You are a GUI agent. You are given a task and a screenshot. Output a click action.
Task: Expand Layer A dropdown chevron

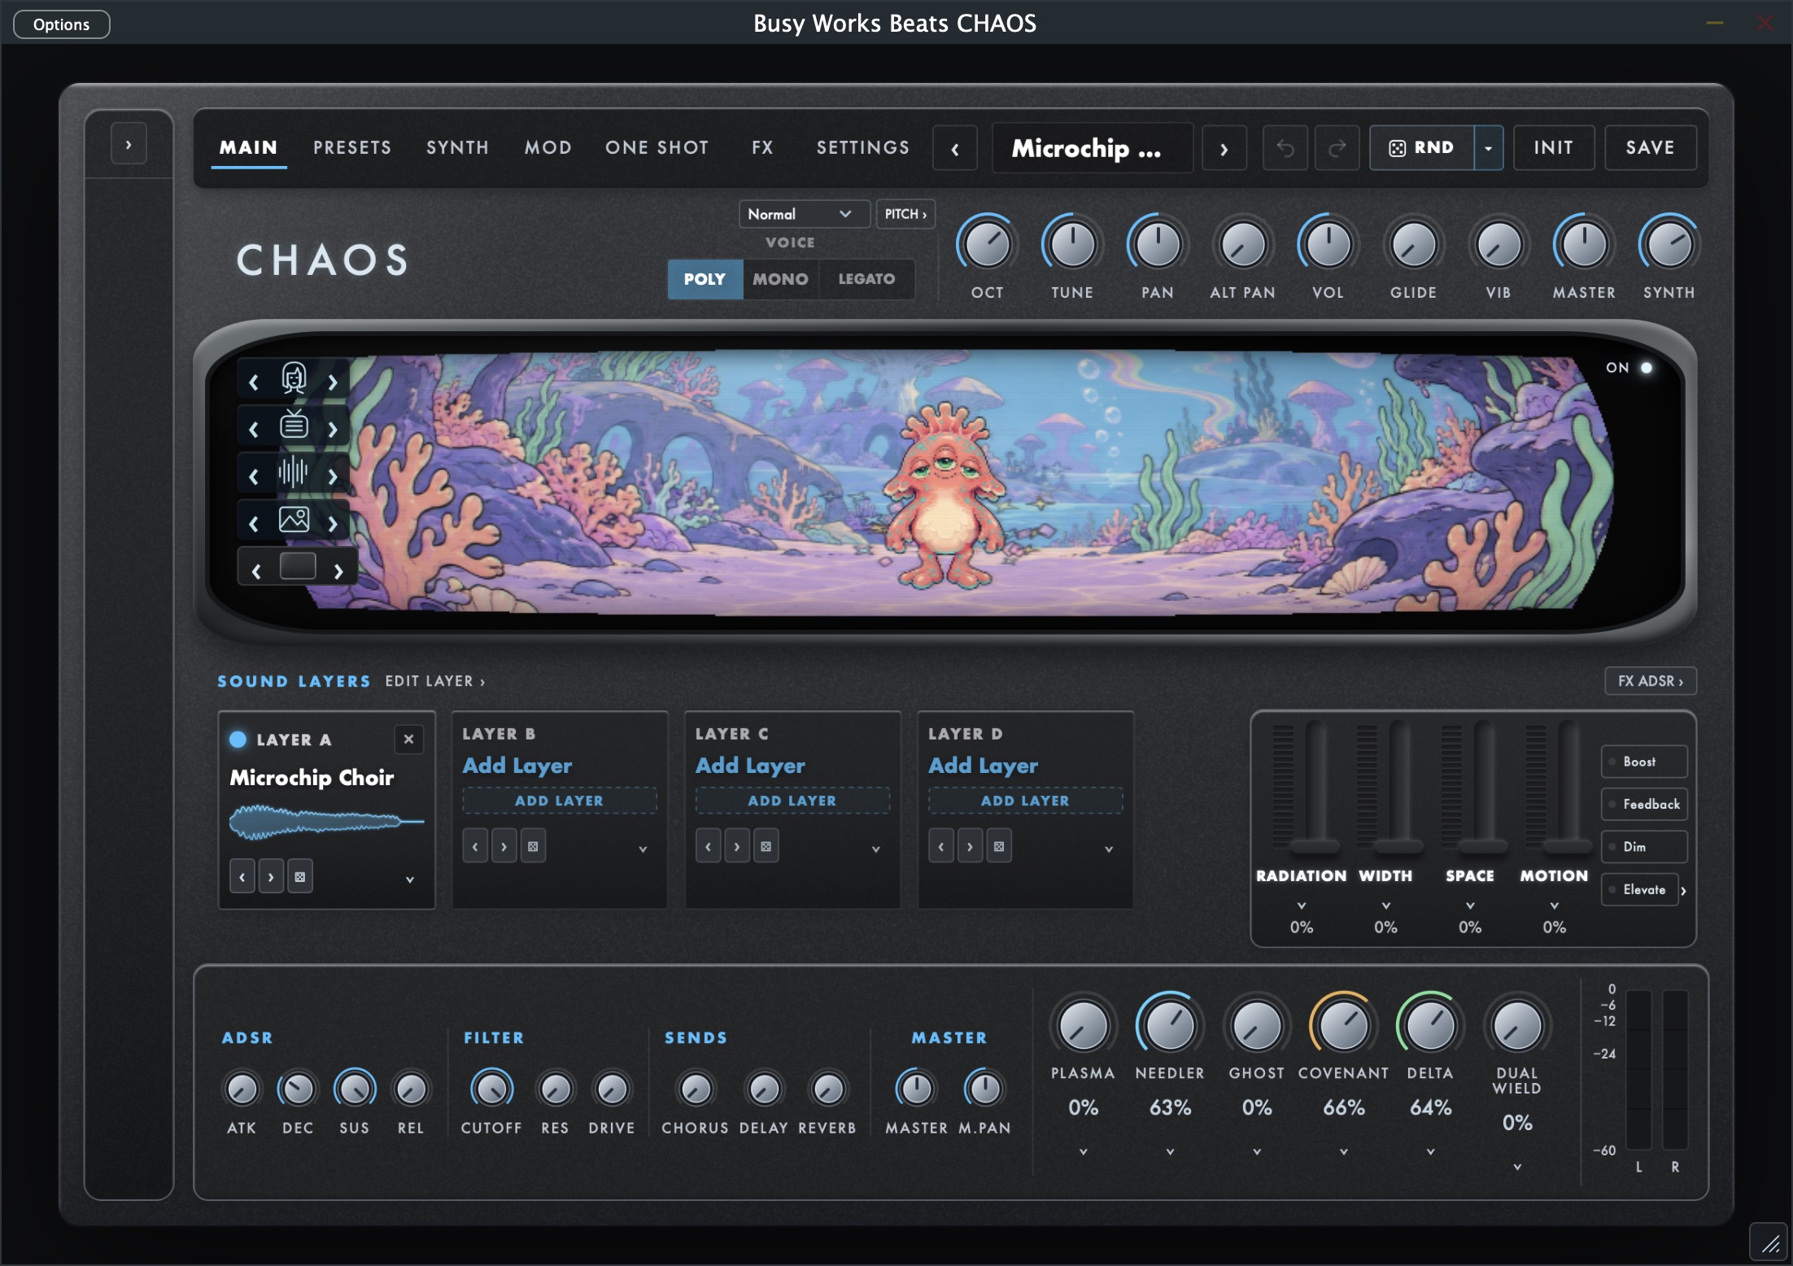pos(410,880)
